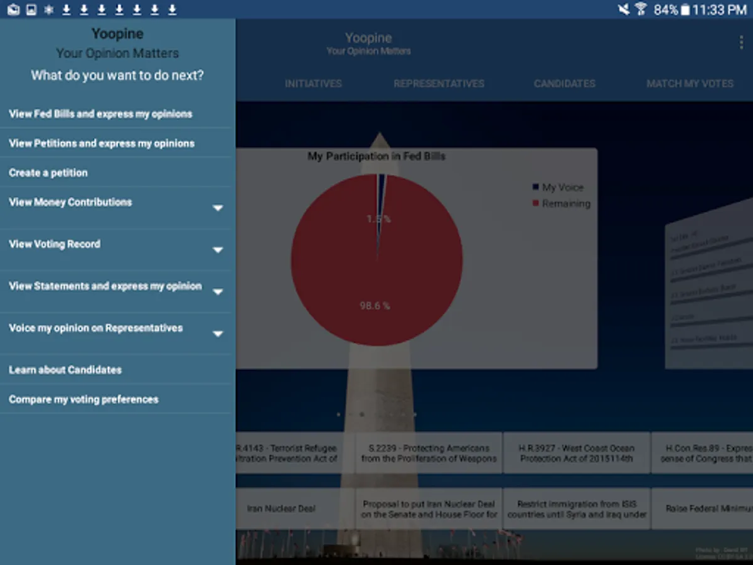Switch to the Representatives tab
Screen dimensions: 753x565
(x=439, y=83)
